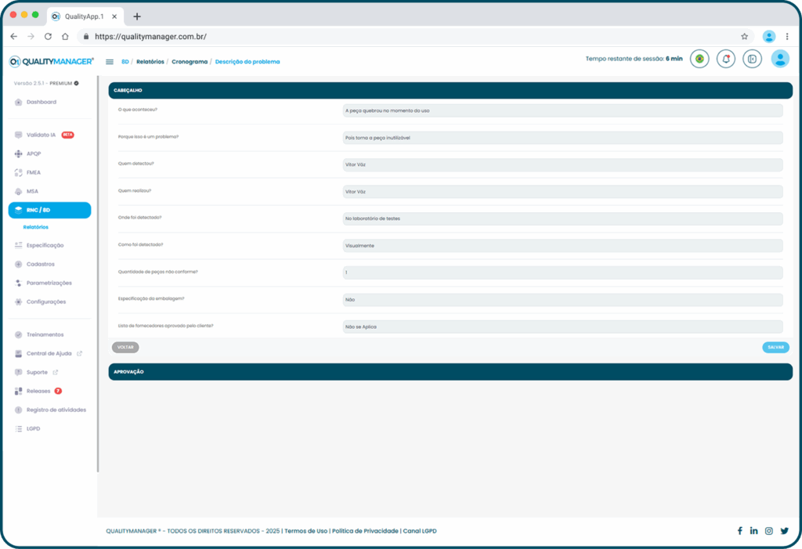
Task: Collapse the CABEÇALHO section header
Action: (x=450, y=90)
